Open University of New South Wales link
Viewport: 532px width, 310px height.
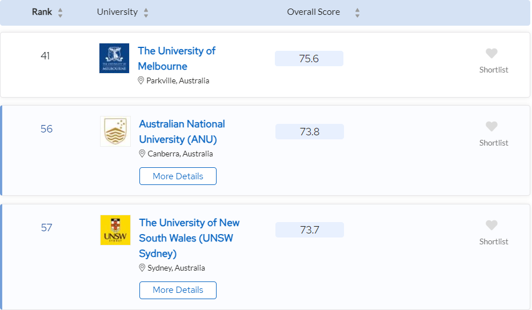189,238
